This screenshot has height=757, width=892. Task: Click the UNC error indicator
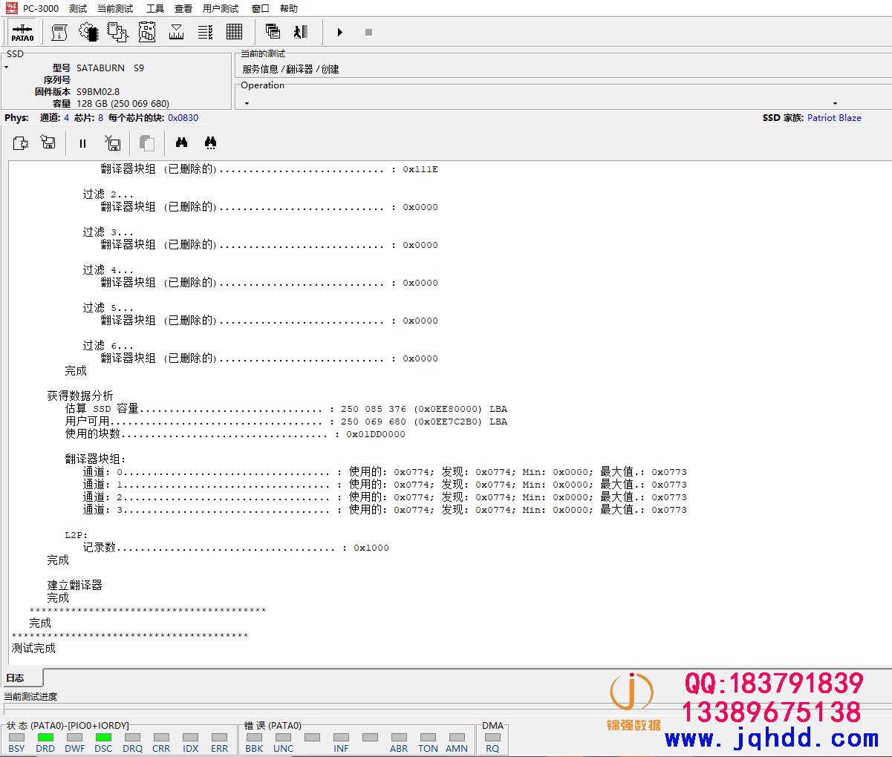coord(284,738)
